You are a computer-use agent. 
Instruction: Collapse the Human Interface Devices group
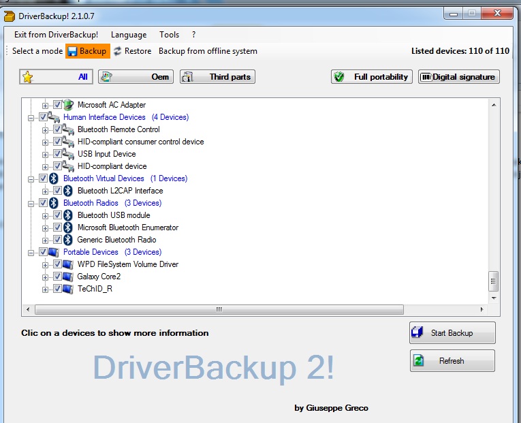[31, 118]
